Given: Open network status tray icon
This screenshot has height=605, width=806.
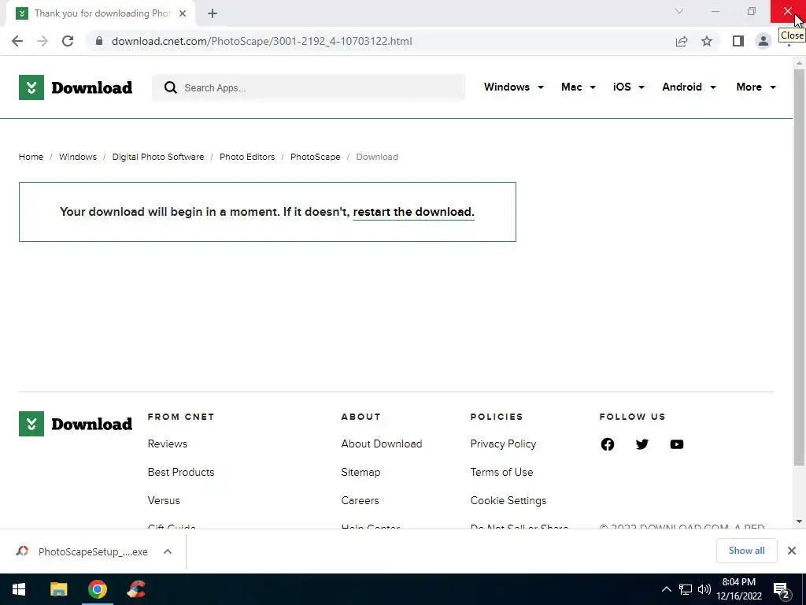Looking at the screenshot, I should [x=686, y=589].
